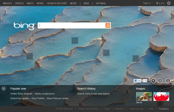The height and width of the screenshot is (112, 174).
Task: Open the image info icon
Action: (x=168, y=81)
